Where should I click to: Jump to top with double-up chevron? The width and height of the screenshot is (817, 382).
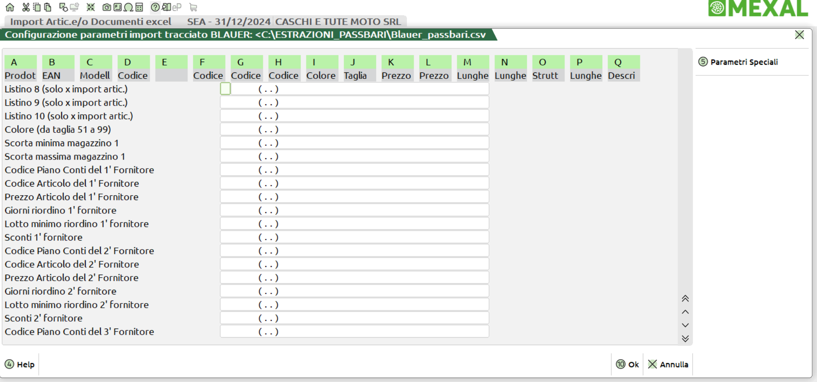tap(685, 298)
